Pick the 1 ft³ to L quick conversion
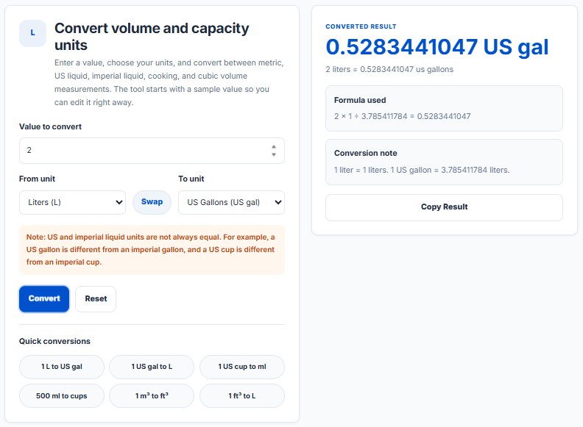This screenshot has height=427, width=583. [242, 396]
